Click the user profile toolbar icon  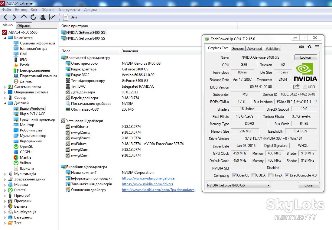point(43,17)
